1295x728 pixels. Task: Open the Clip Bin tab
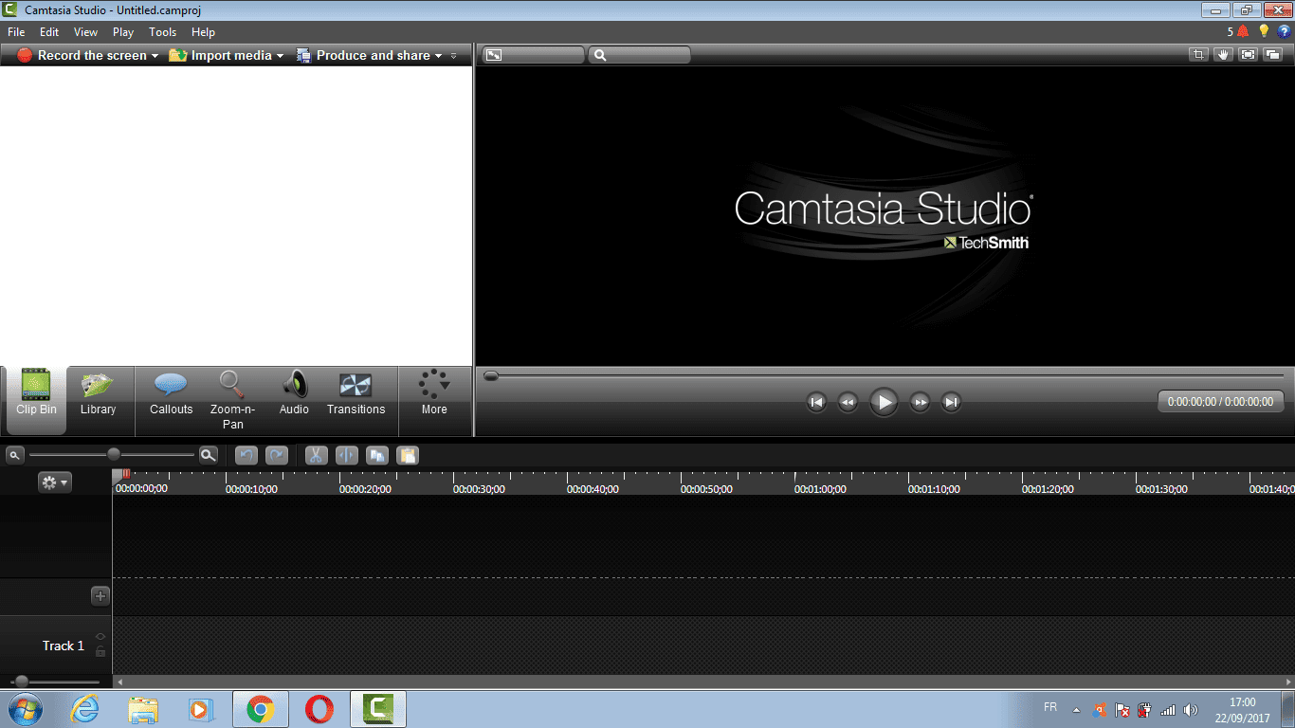tap(36, 401)
